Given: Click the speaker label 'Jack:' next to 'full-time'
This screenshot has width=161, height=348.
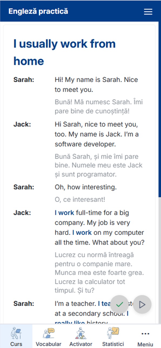Looking at the screenshot, I should 22,213.
